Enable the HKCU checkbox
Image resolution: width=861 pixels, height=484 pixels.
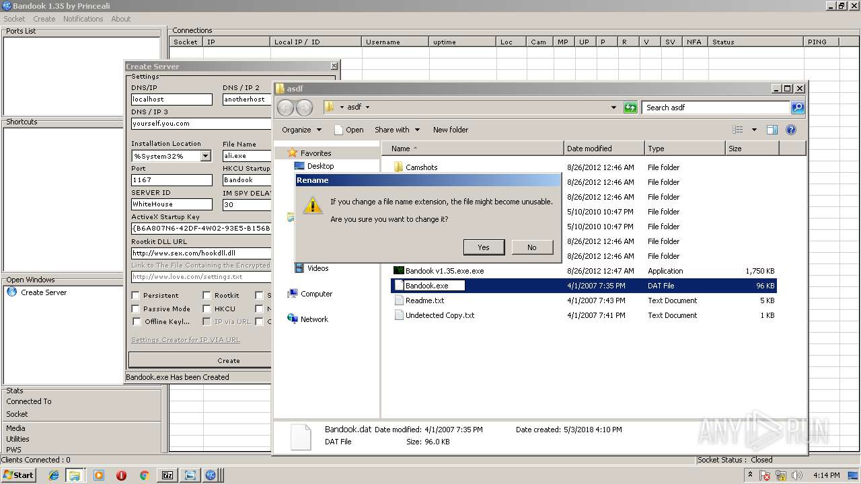coord(207,309)
